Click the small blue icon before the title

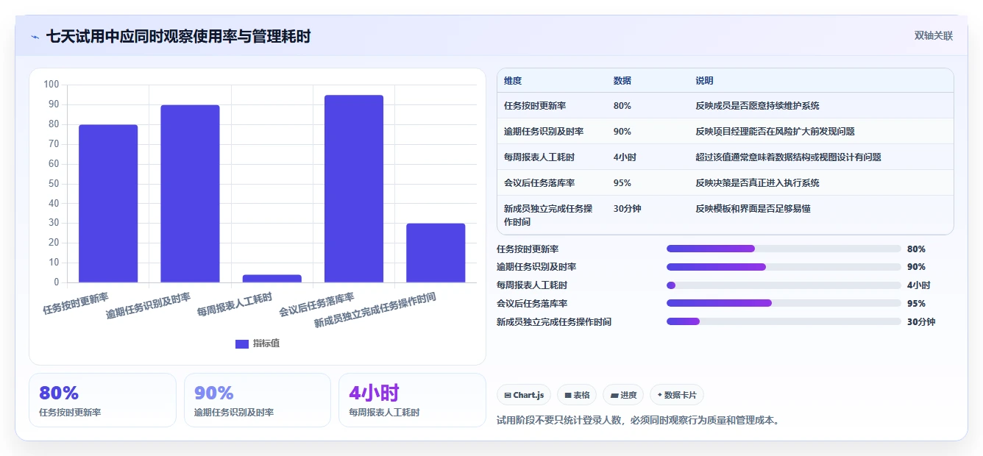pos(35,37)
